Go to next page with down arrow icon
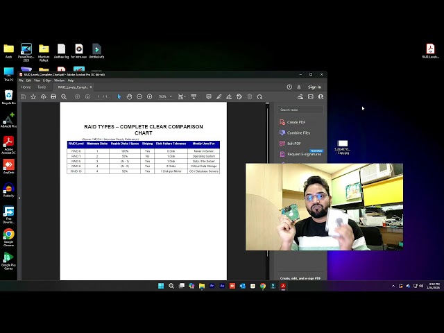 coord(87,97)
